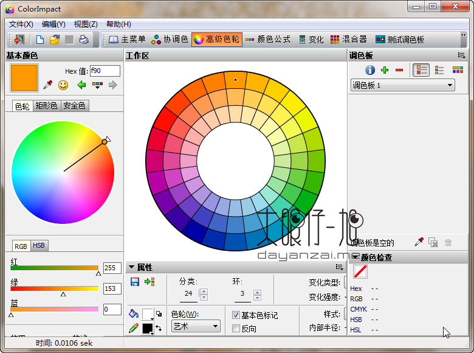The image size is (474, 353).
Task: Open the 帮助(H) menu
Action: (x=118, y=24)
